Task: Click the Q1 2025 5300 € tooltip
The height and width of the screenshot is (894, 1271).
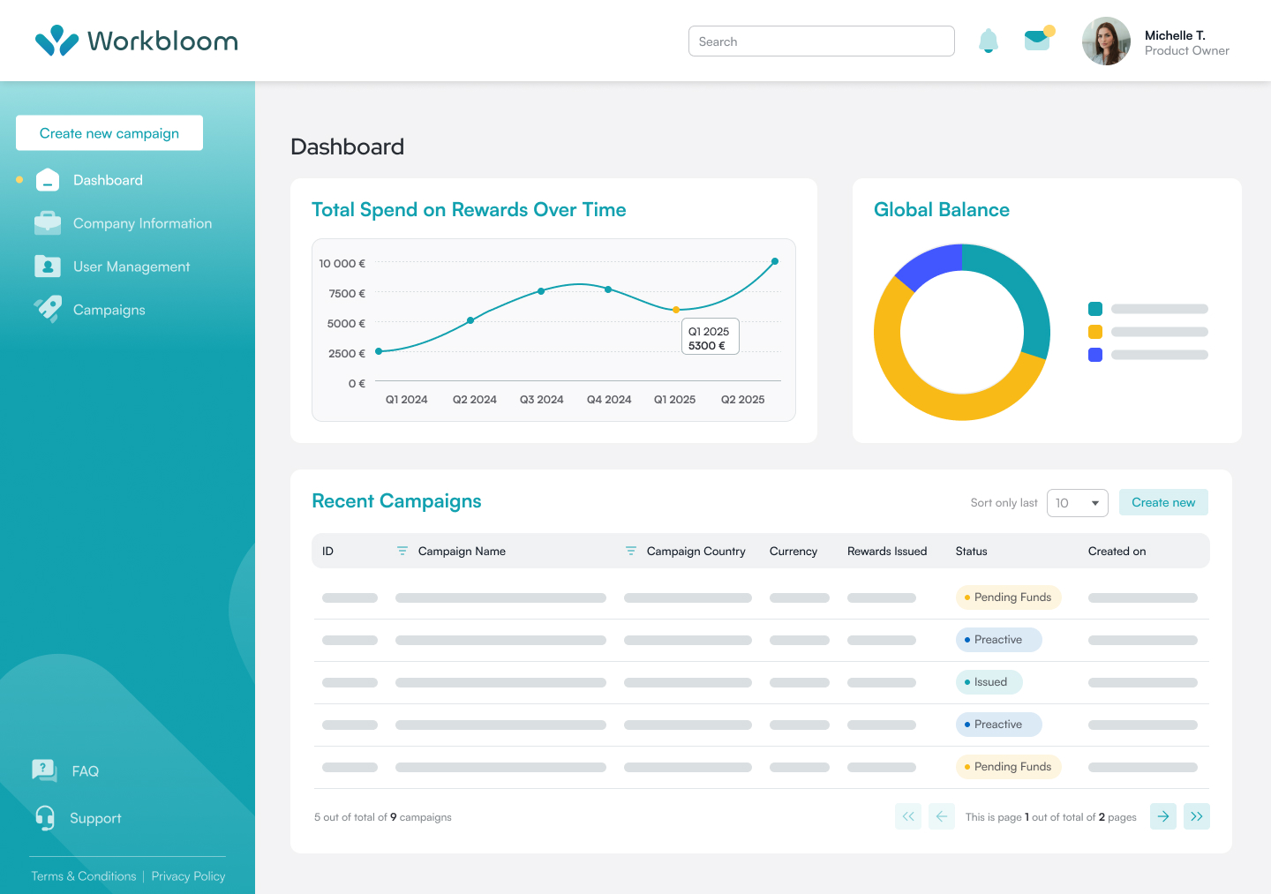Action: point(710,338)
